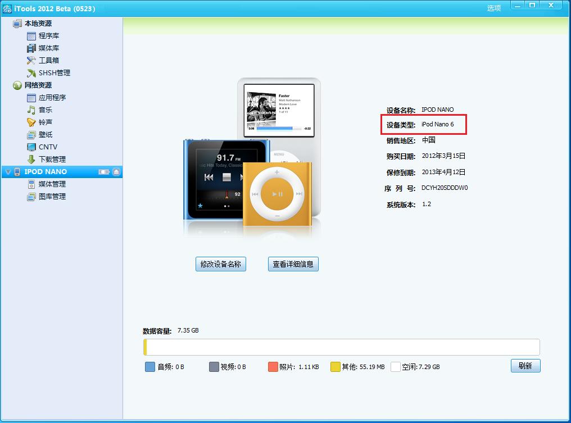Viewport: 571px width, 423px height.
Task: Click the 修改设备名称 button
Action: (x=221, y=264)
